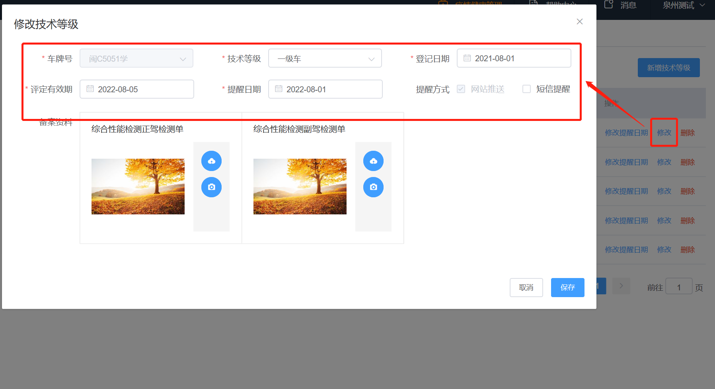Click the page number input next to 前往
Viewport: 715px width, 389px height.
pos(679,286)
